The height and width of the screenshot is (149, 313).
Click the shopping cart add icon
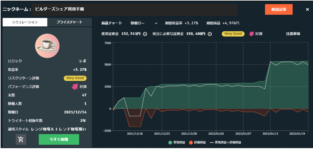coord(21,139)
